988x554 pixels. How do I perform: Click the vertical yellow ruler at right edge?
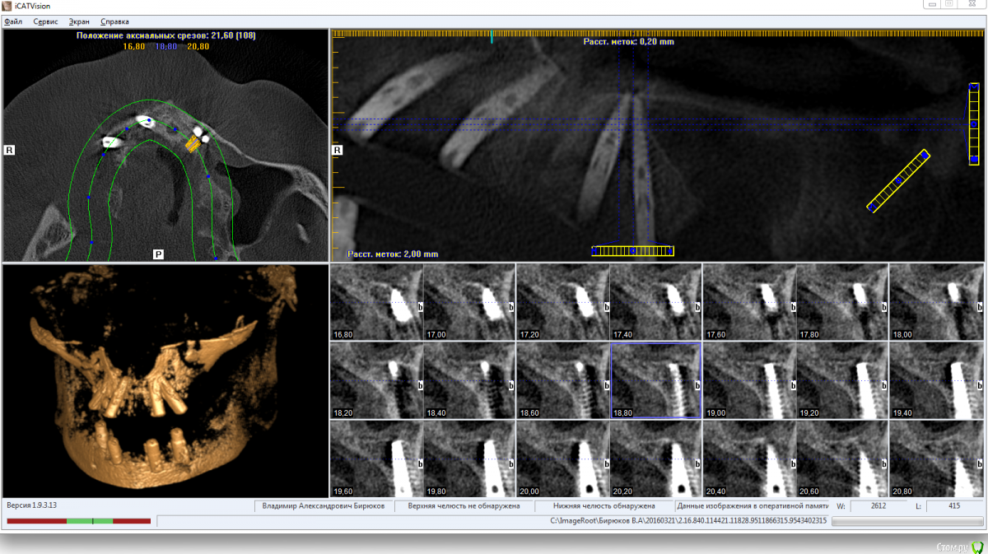coord(973,123)
